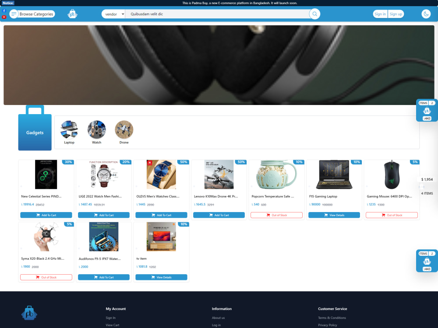Screen dimensions: 438x328
Task: Click the headphone hero banner
Action: (x=219, y=65)
